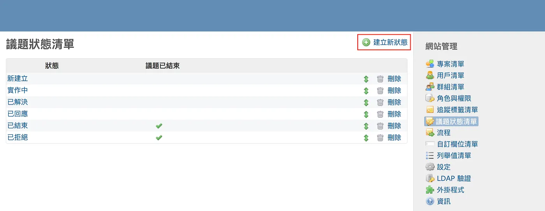Click 刪除 link for 已結束 status

(394, 126)
